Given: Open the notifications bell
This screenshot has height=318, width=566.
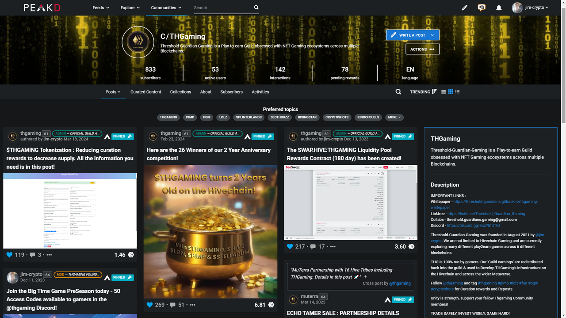Looking at the screenshot, I should tap(499, 8).
